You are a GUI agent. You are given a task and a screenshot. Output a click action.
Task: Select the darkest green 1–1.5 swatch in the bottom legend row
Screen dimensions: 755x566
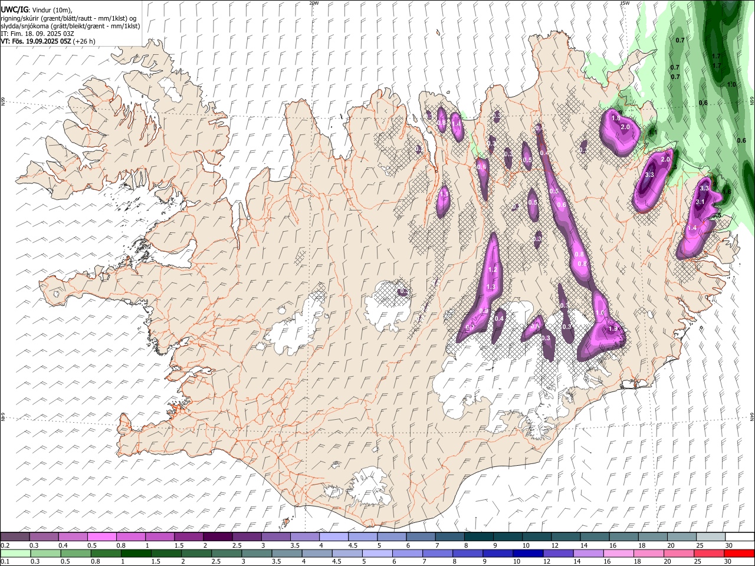(136, 553)
